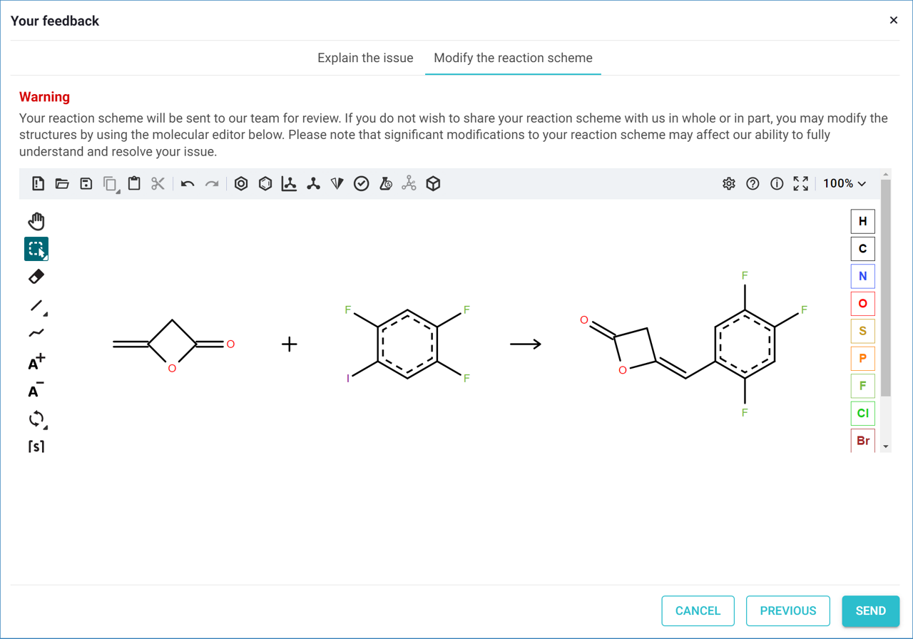This screenshot has height=639, width=913.
Task: Toggle the rectangle selection tool
Action: point(36,249)
